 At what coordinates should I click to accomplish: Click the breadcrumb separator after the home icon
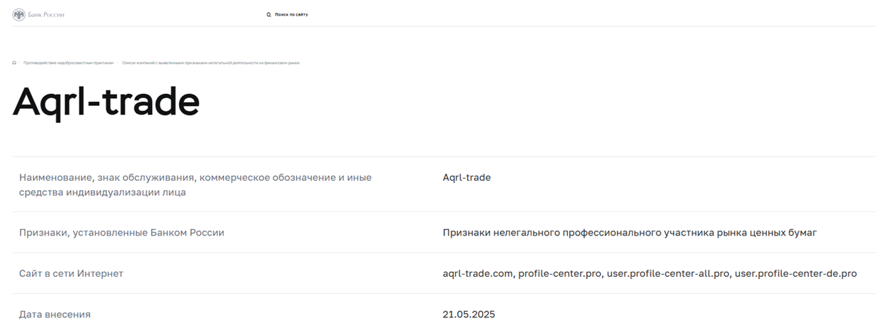click(20, 63)
